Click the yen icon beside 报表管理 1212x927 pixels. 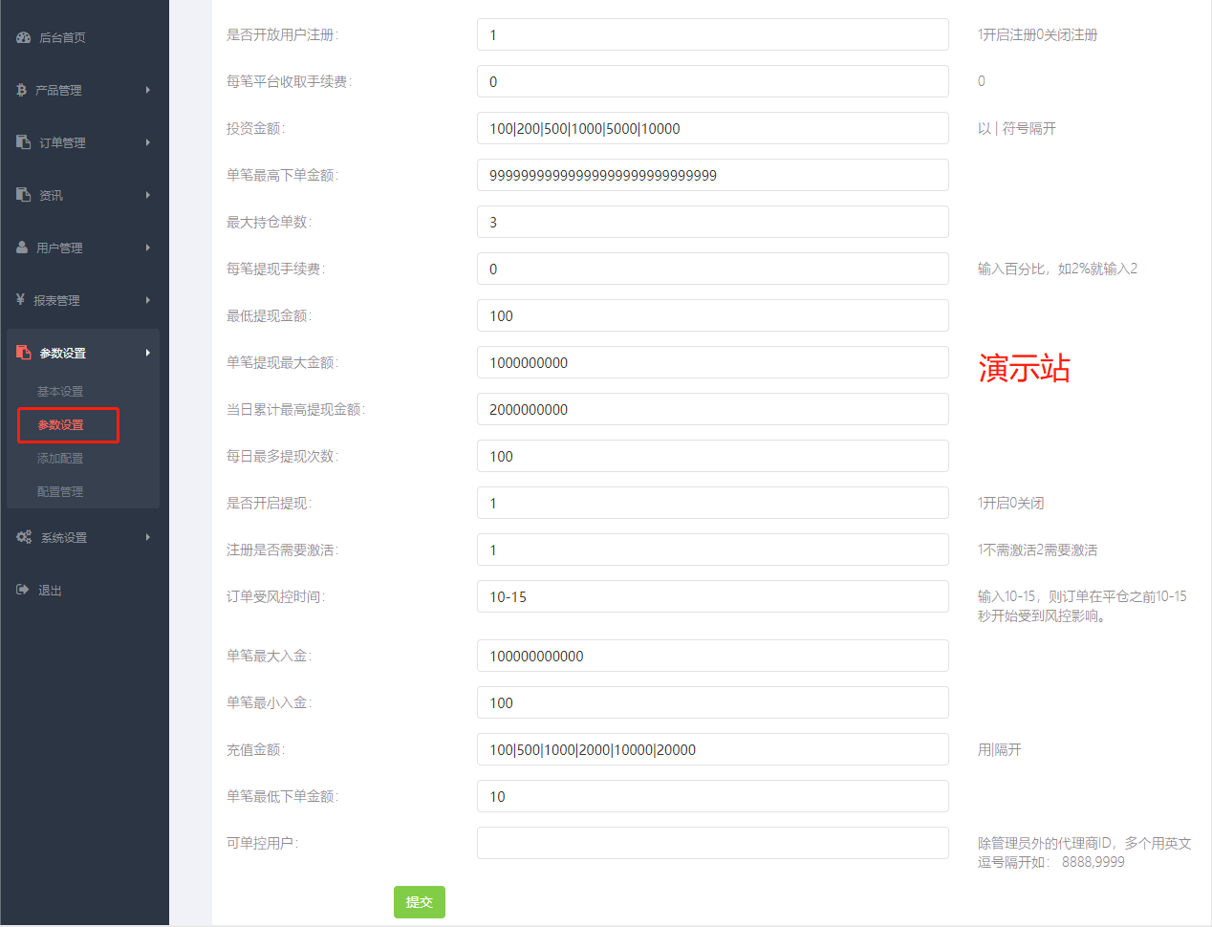(x=21, y=300)
